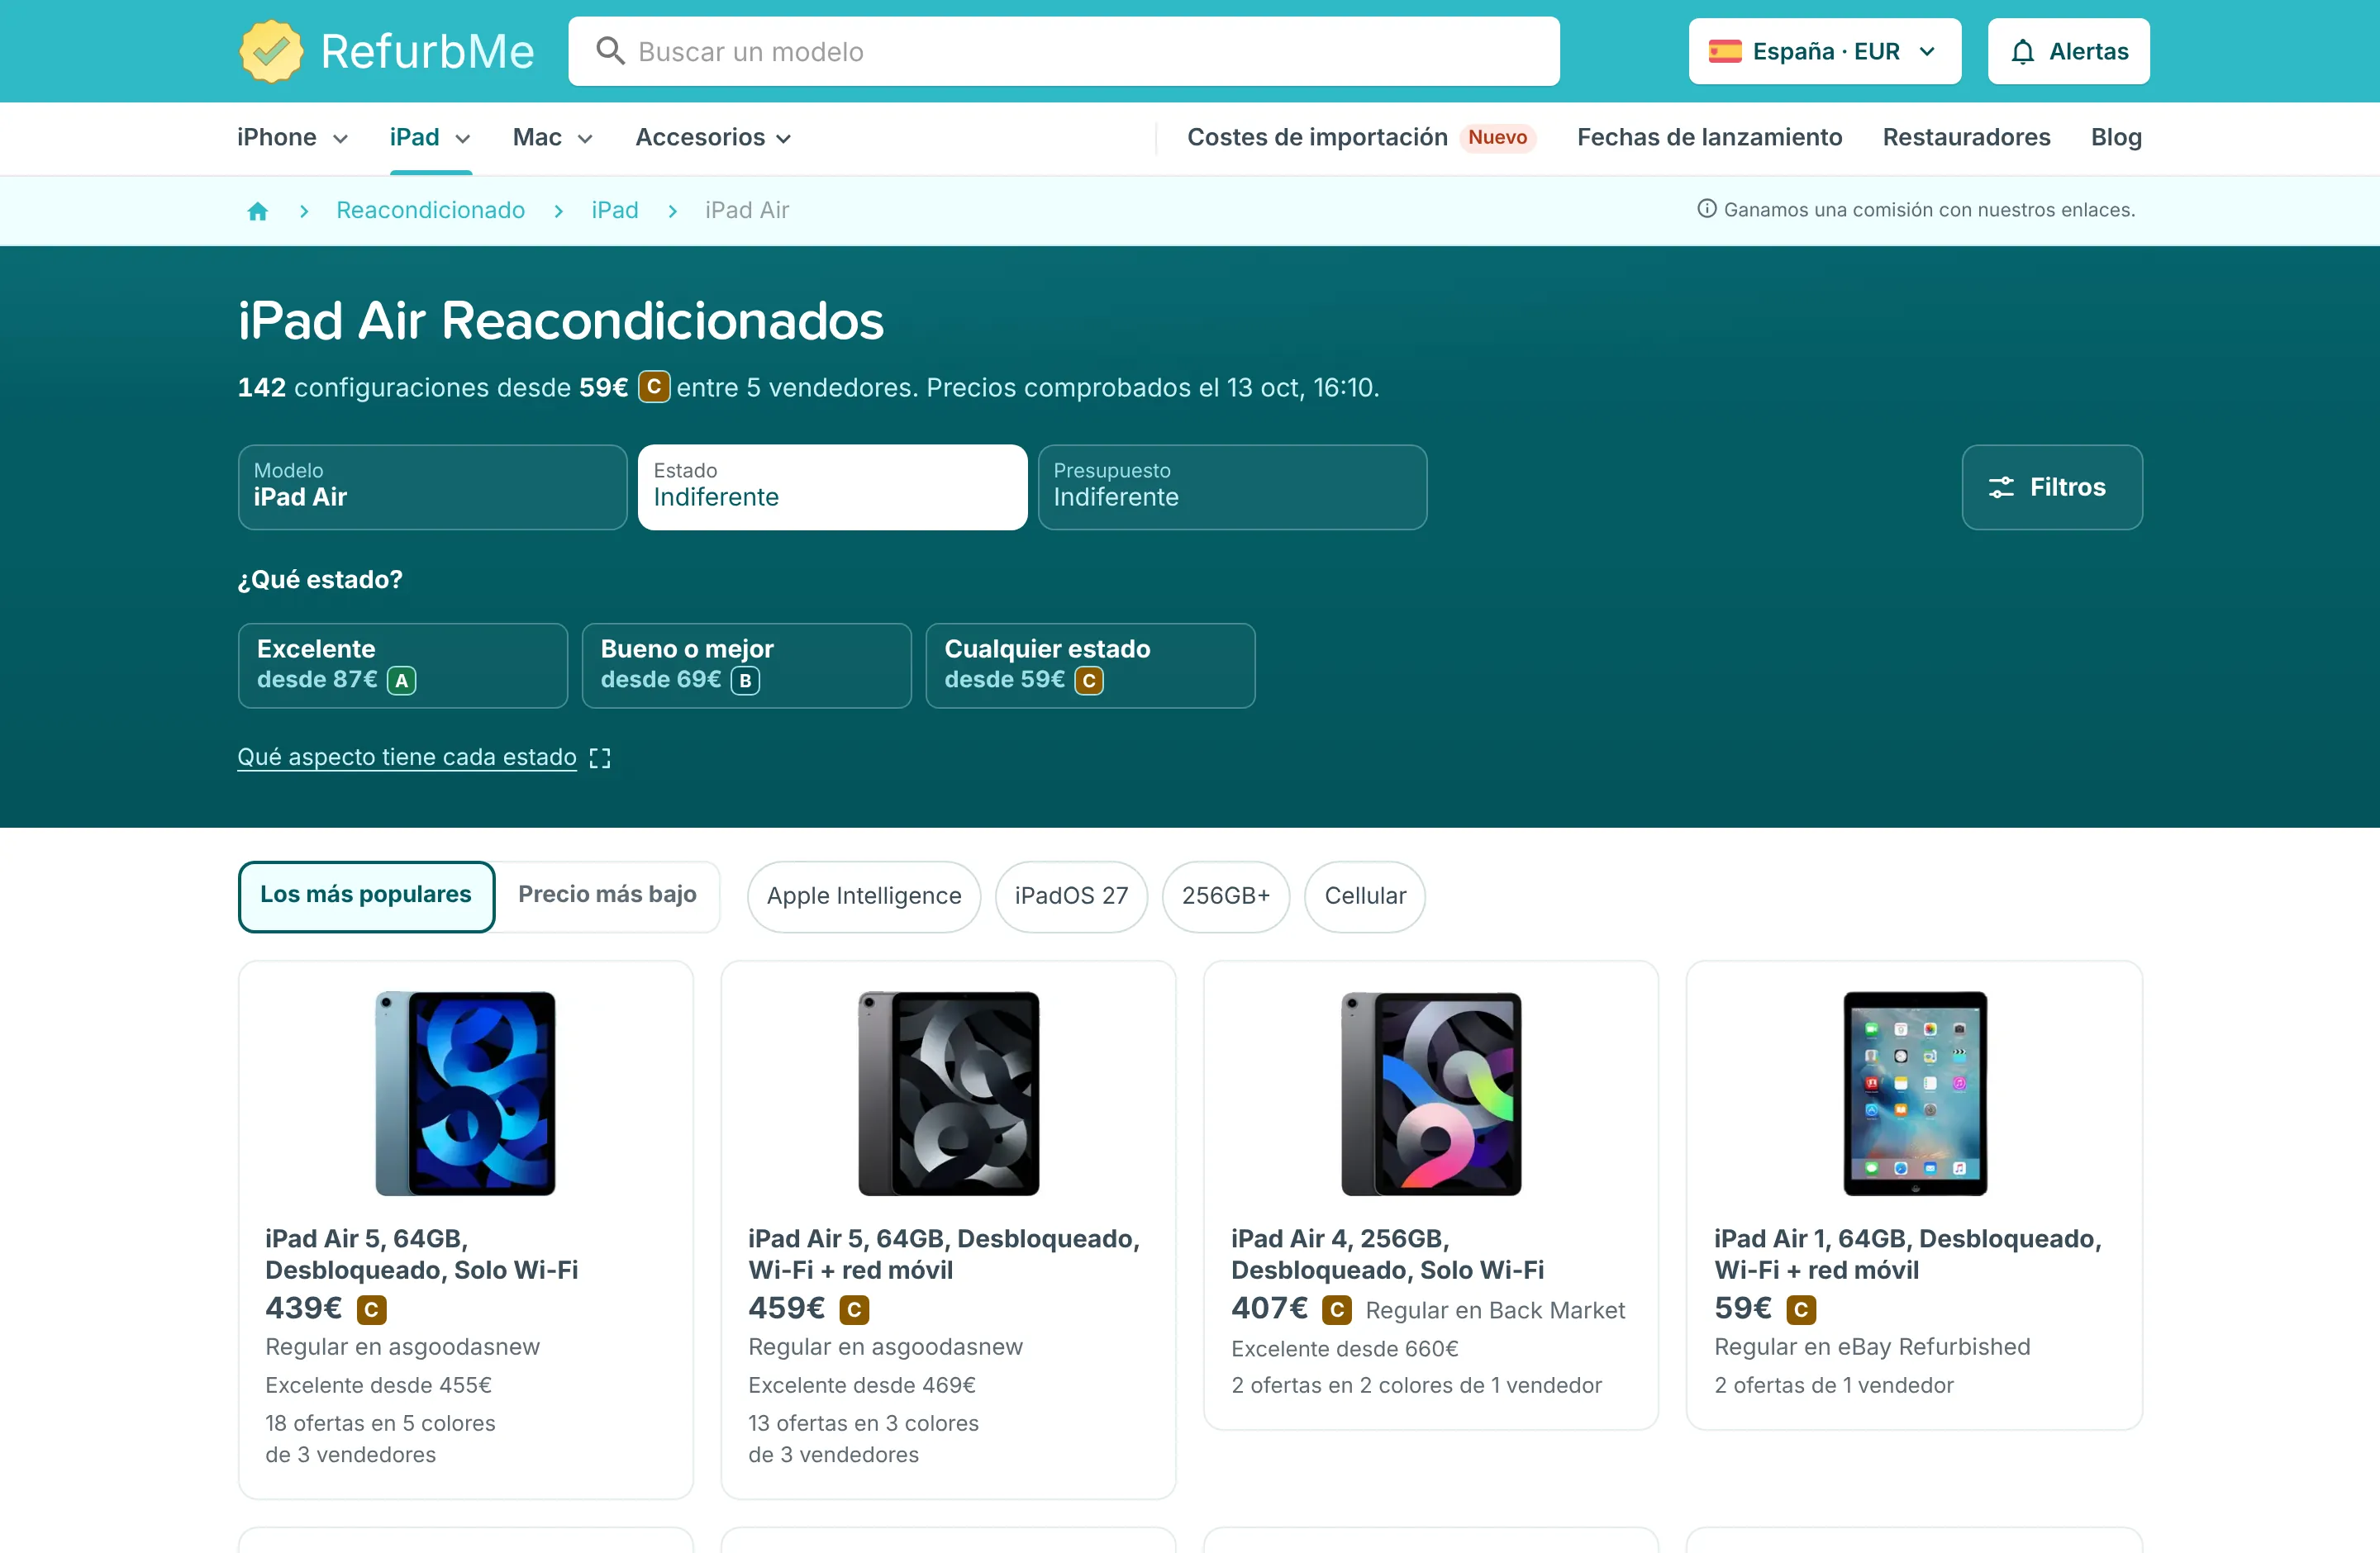The height and width of the screenshot is (1553, 2380).
Task: Open the Restauradores page
Action: point(1966,137)
